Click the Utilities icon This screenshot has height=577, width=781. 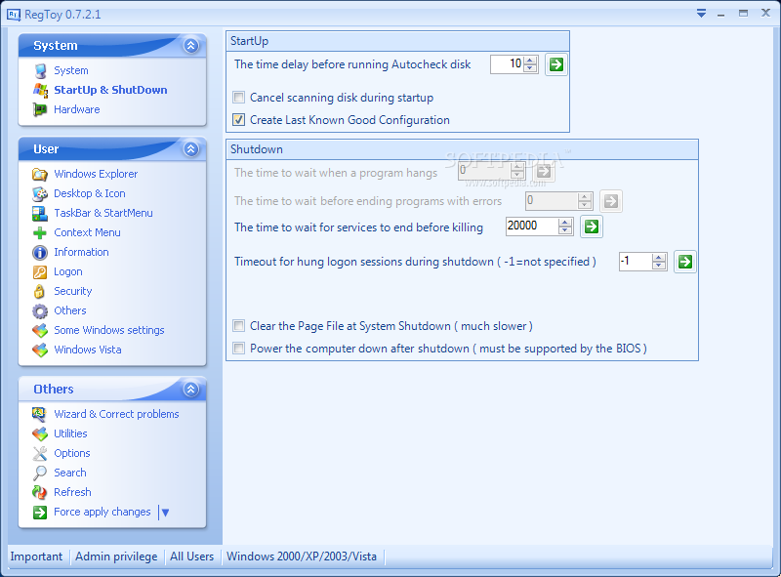click(x=40, y=434)
